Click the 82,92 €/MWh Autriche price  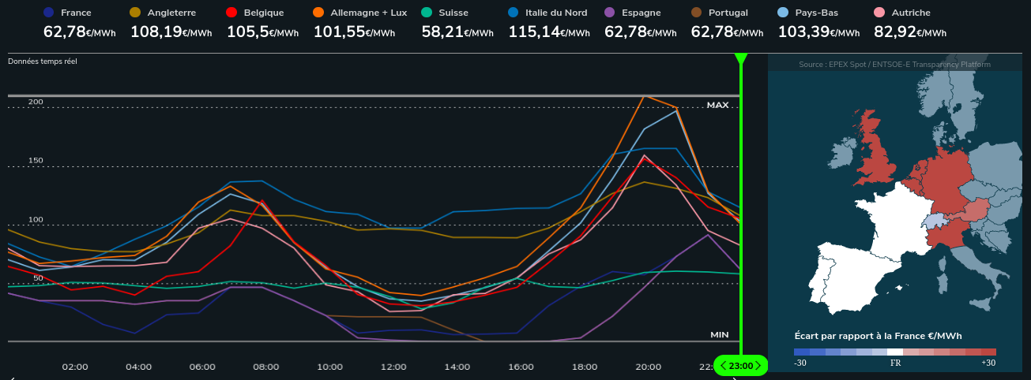(x=909, y=32)
